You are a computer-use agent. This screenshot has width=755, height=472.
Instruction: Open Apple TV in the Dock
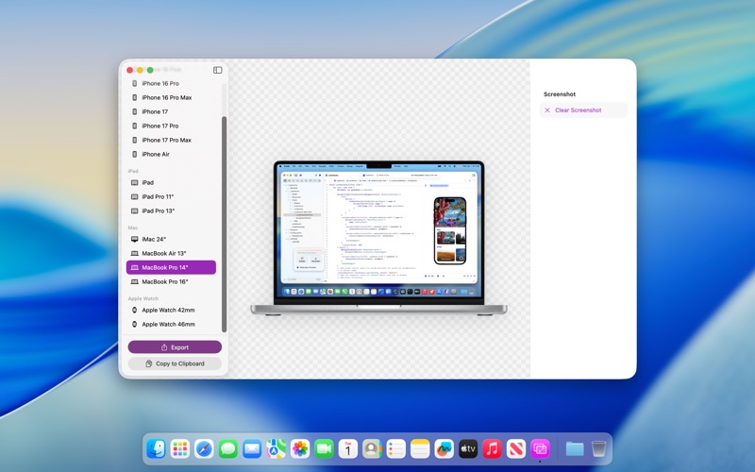pyautogui.click(x=468, y=449)
